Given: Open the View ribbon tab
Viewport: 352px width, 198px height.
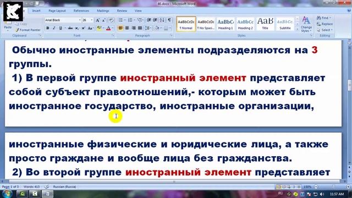Looking at the screenshot, I should pos(138,10).
